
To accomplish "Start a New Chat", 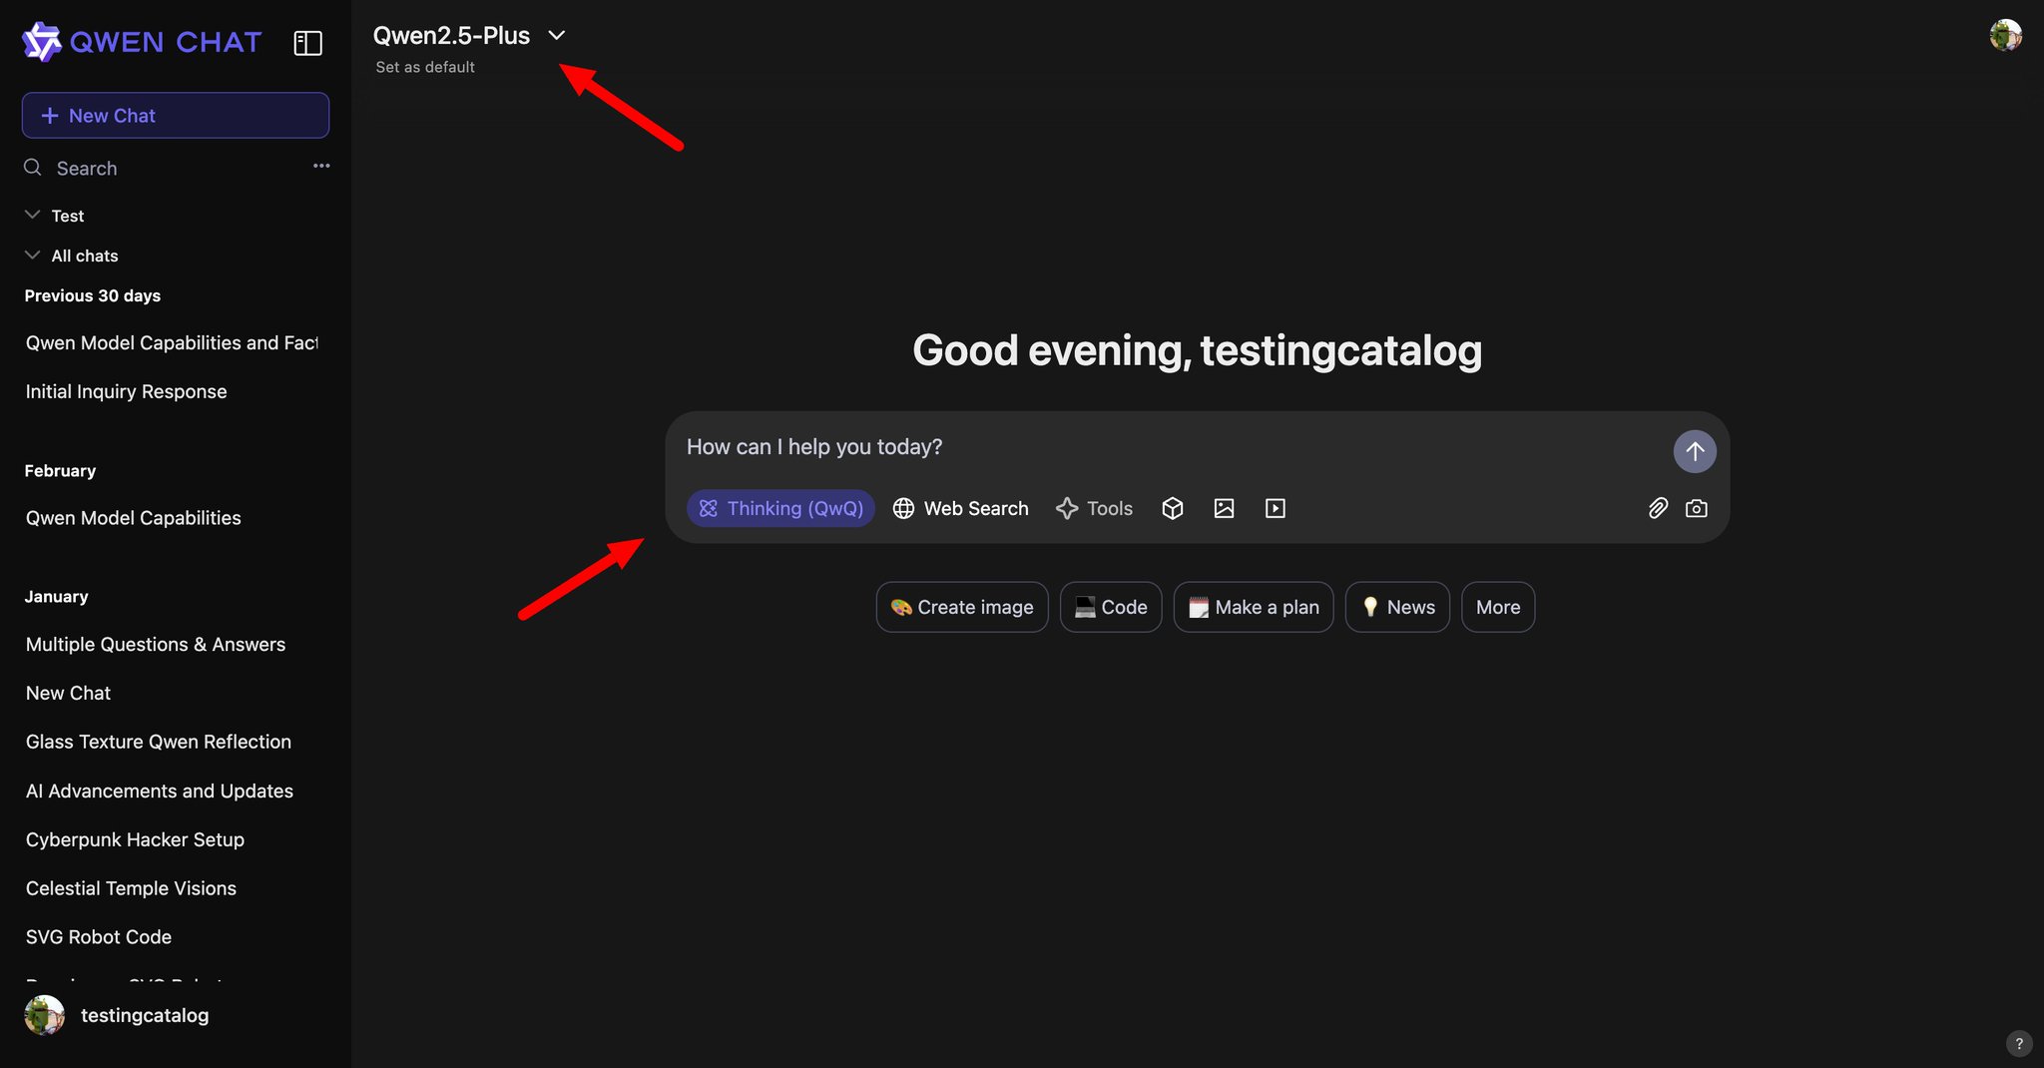I will coord(176,116).
